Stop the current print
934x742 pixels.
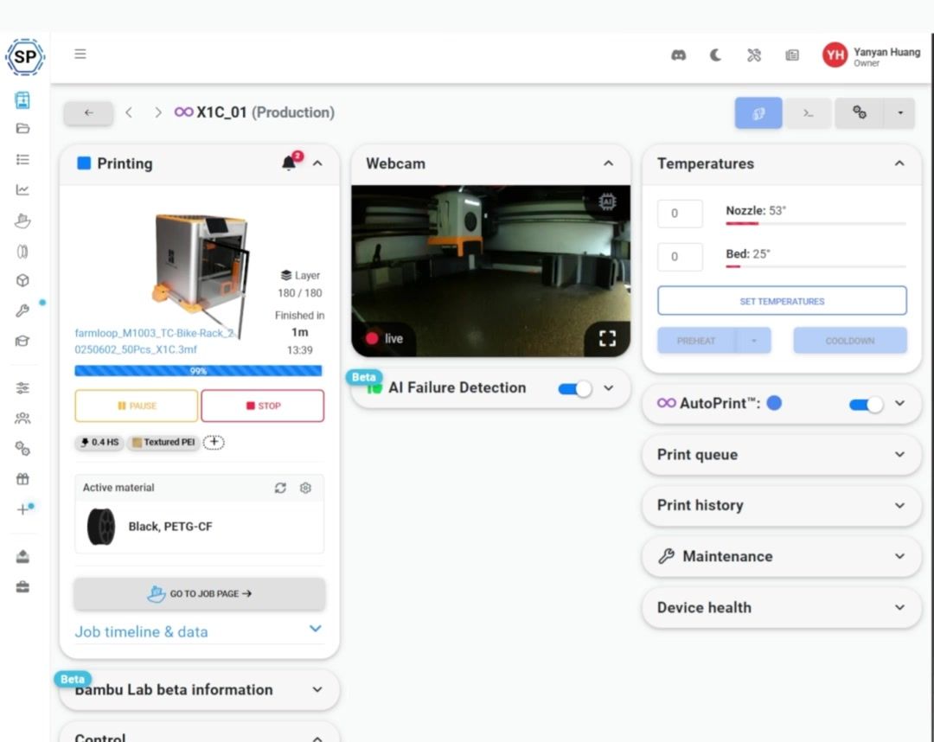tap(263, 406)
